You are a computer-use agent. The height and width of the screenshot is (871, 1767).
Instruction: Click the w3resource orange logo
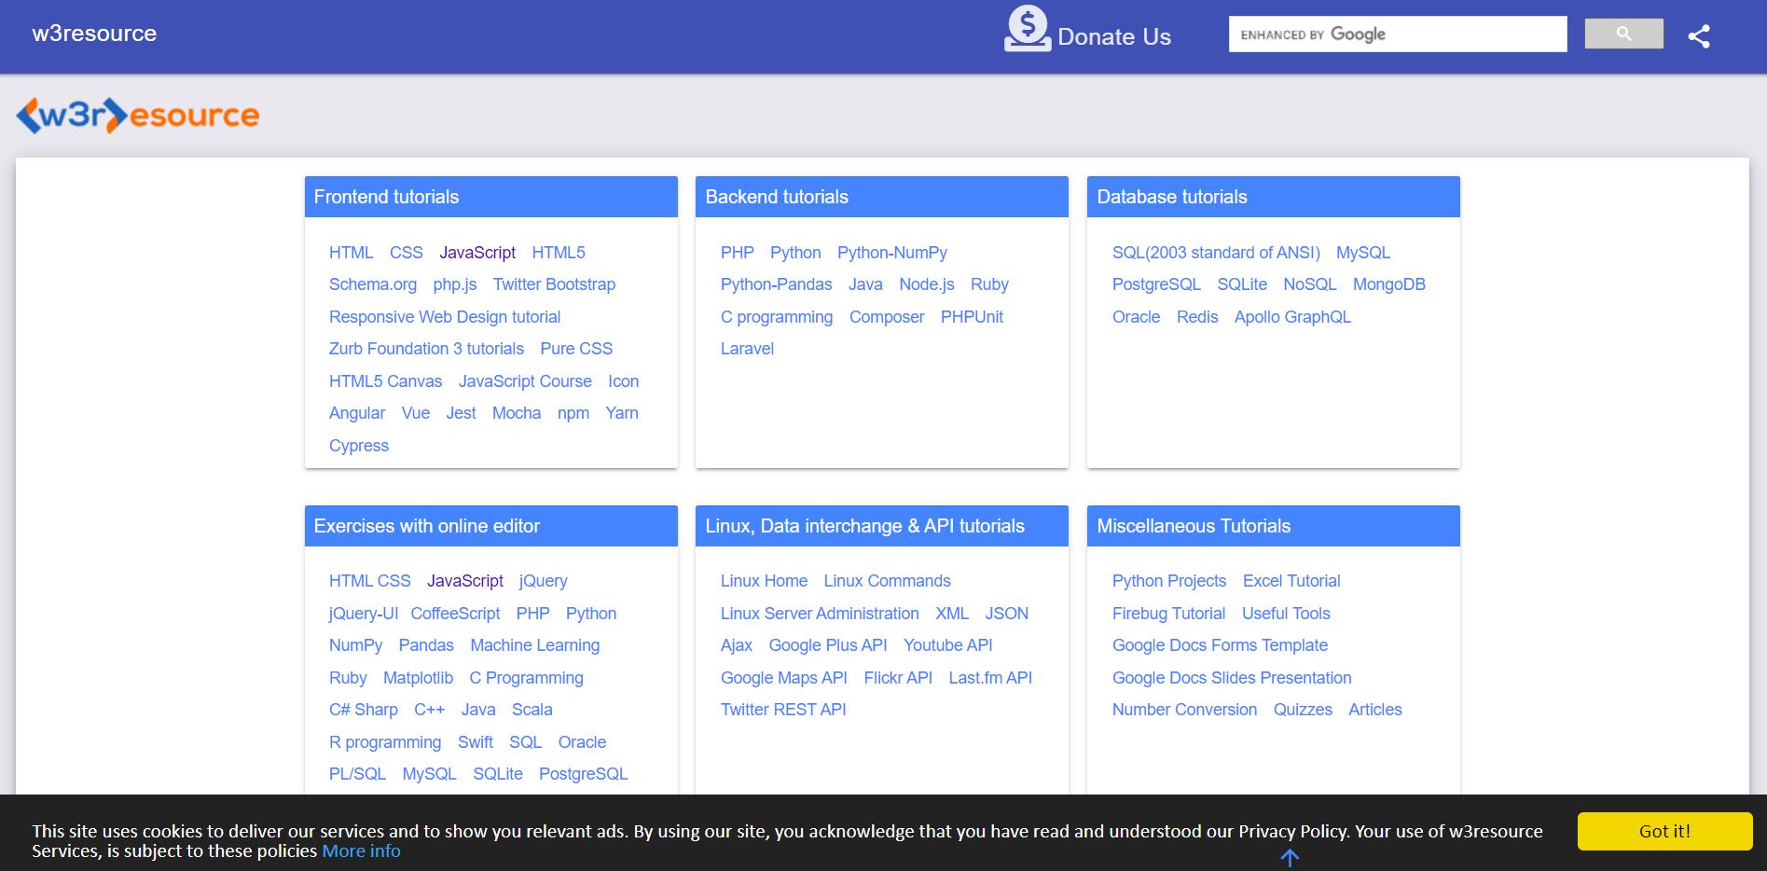138,116
